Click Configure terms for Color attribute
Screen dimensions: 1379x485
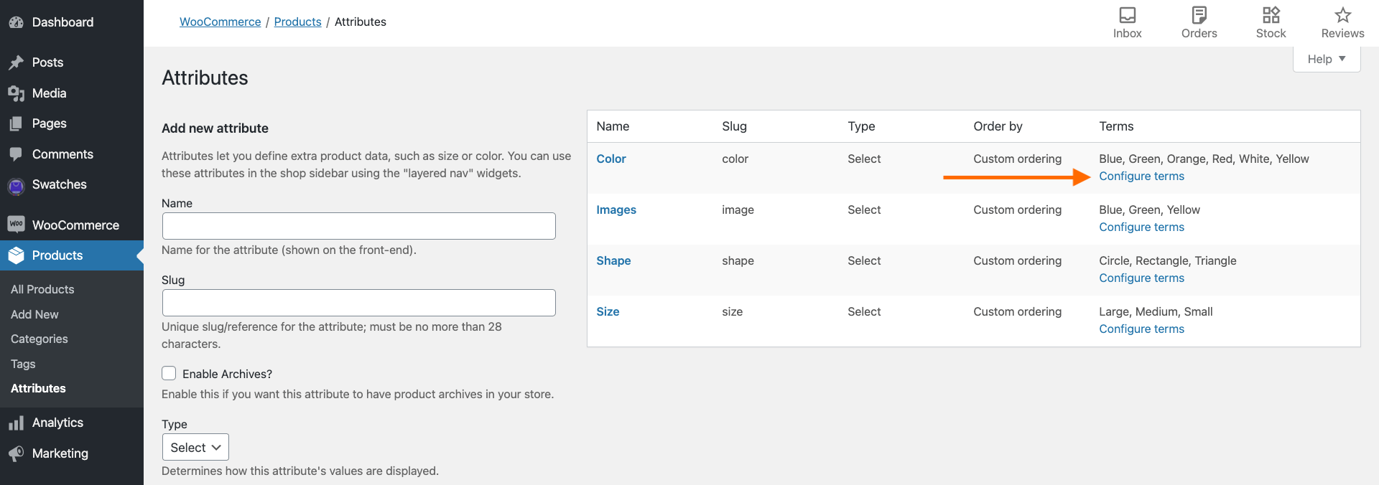(1141, 176)
